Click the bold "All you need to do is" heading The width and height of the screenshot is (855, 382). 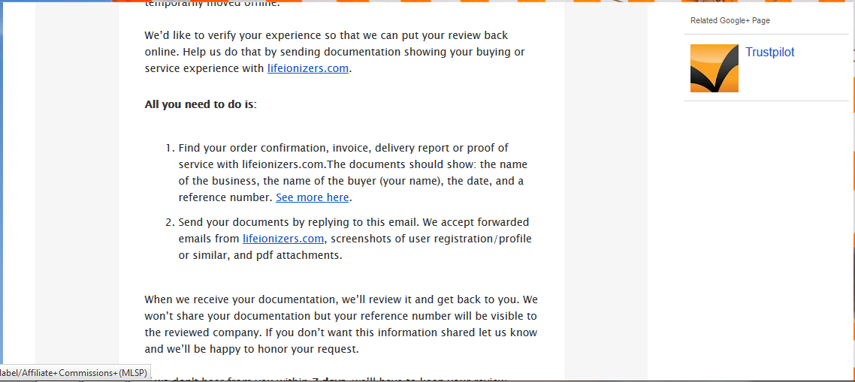pos(201,104)
